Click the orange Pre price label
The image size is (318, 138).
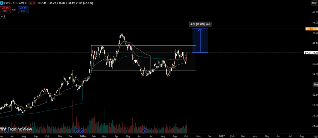pos(312,29)
